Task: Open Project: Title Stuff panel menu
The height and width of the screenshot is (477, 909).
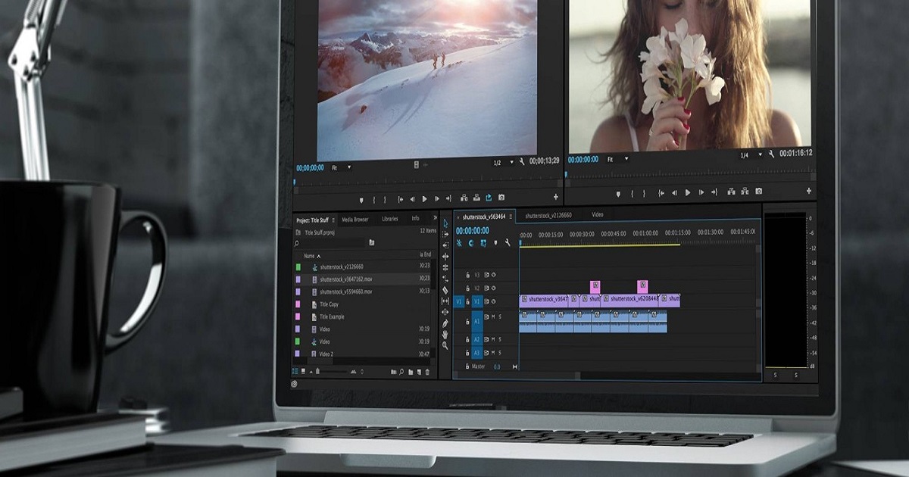Action: tap(333, 220)
